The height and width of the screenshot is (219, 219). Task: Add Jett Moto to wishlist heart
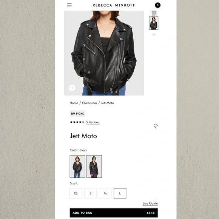[156, 126]
